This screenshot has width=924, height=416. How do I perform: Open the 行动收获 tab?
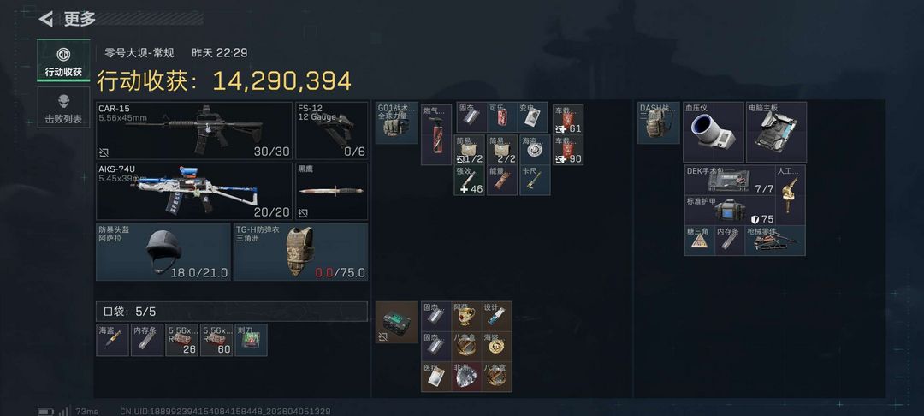pyautogui.click(x=63, y=61)
